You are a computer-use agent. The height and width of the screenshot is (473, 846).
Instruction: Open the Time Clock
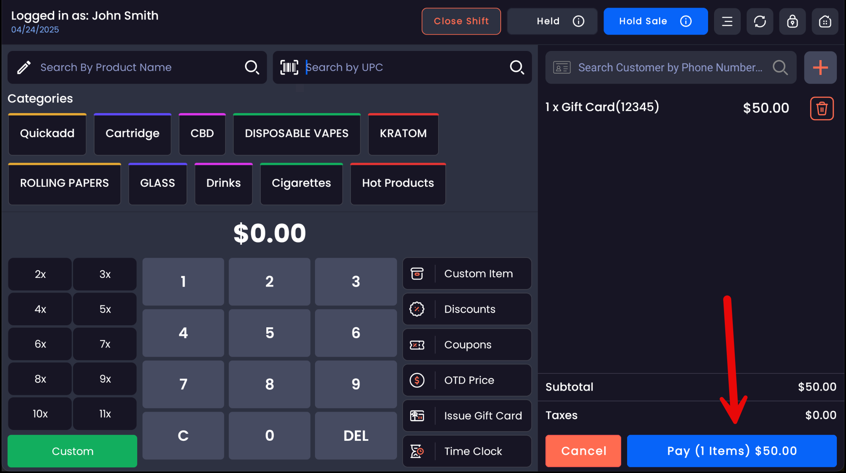tap(467, 451)
